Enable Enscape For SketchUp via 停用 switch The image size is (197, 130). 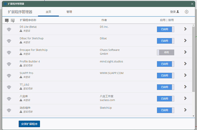point(166,52)
